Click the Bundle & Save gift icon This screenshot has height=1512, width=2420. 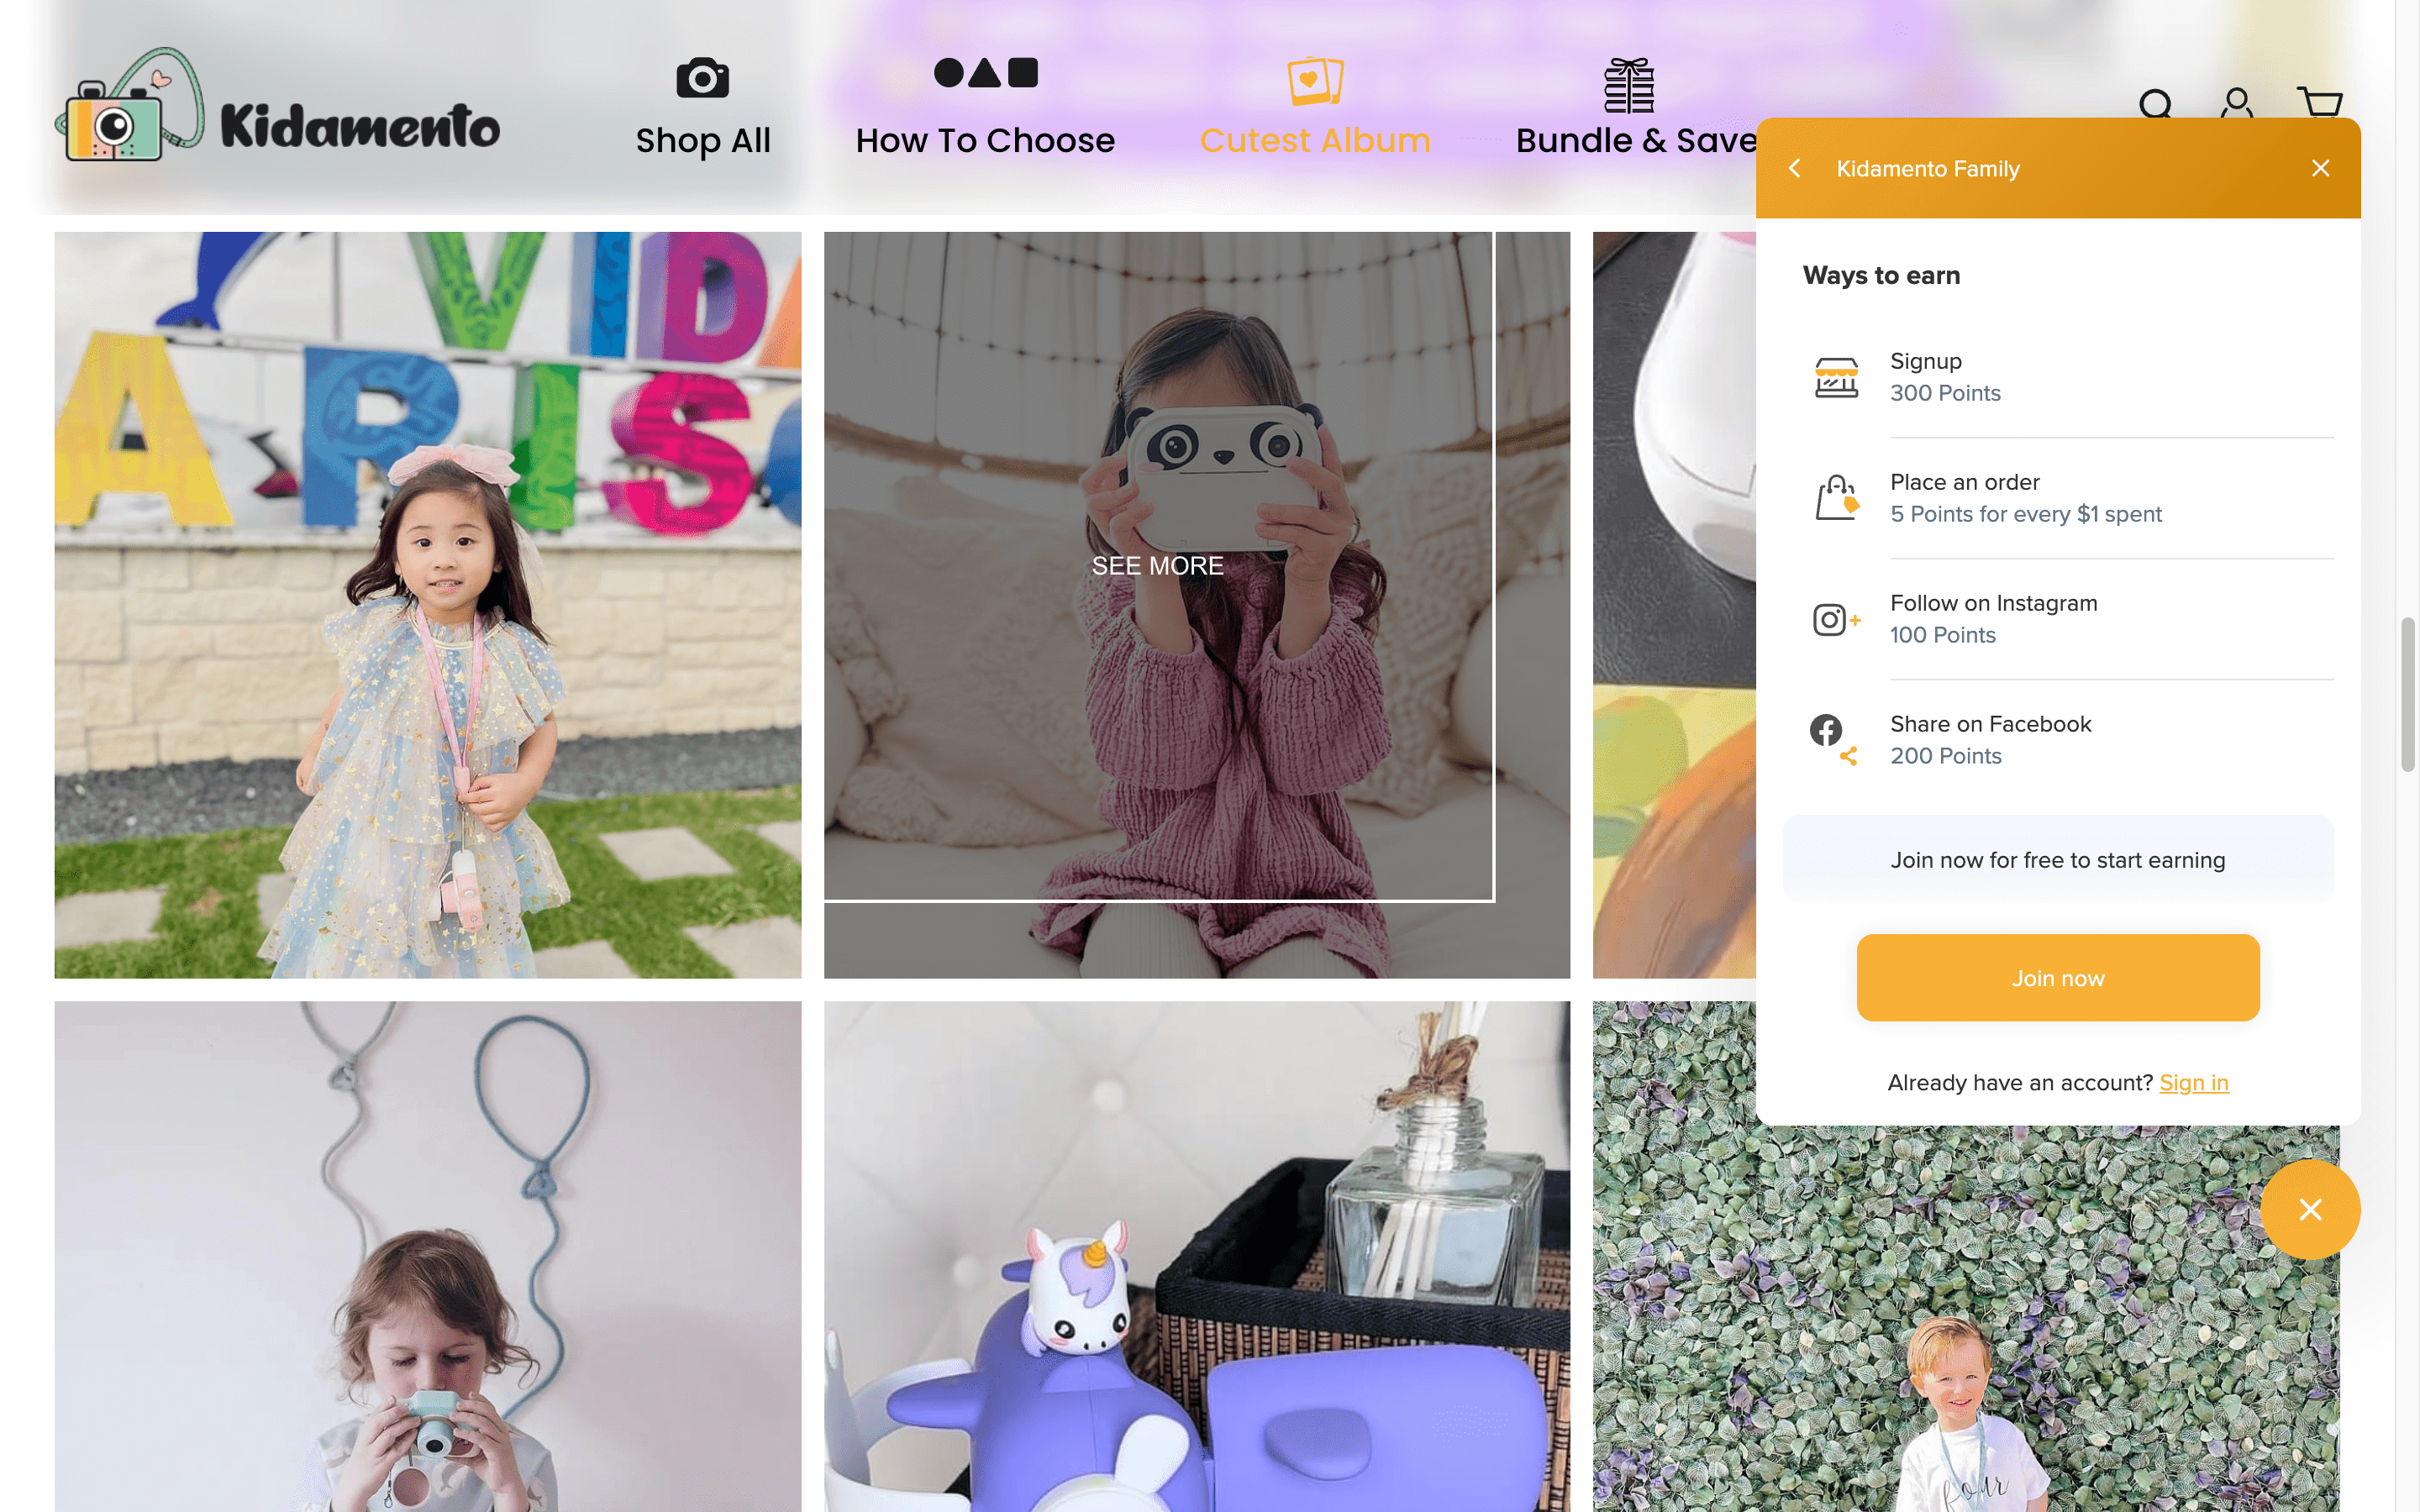1629,80
